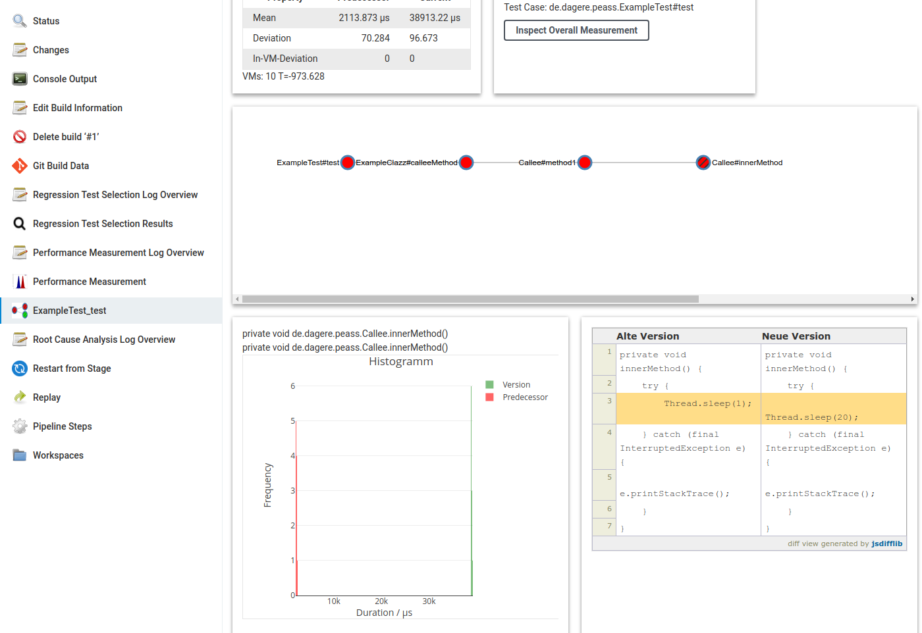
Task: Click the current mean 38913.22 µs value
Action: point(435,18)
